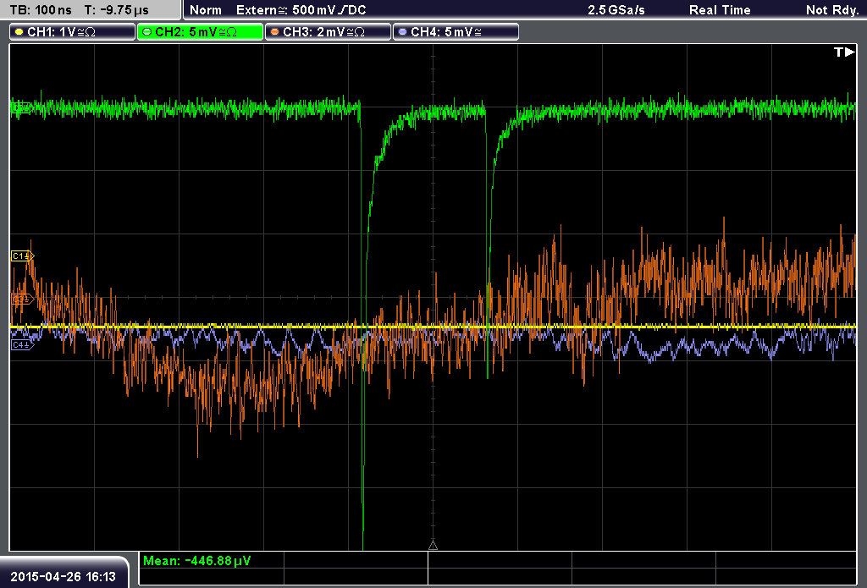The width and height of the screenshot is (867, 588).
Task: Click the Extern 500 mV DC trigger source
Action: 301,10
